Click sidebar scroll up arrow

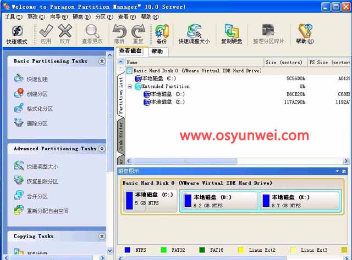pos(110,55)
